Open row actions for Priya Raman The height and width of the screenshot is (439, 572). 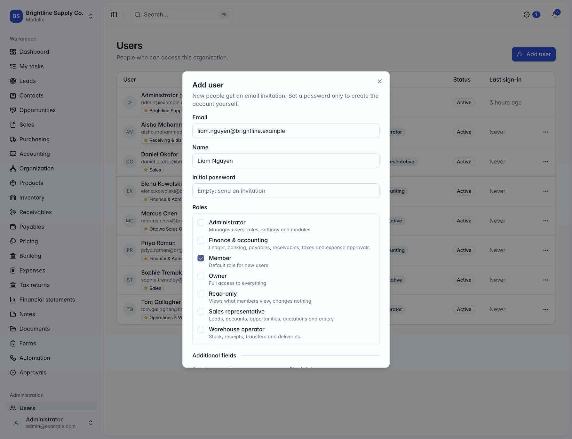pos(546,250)
